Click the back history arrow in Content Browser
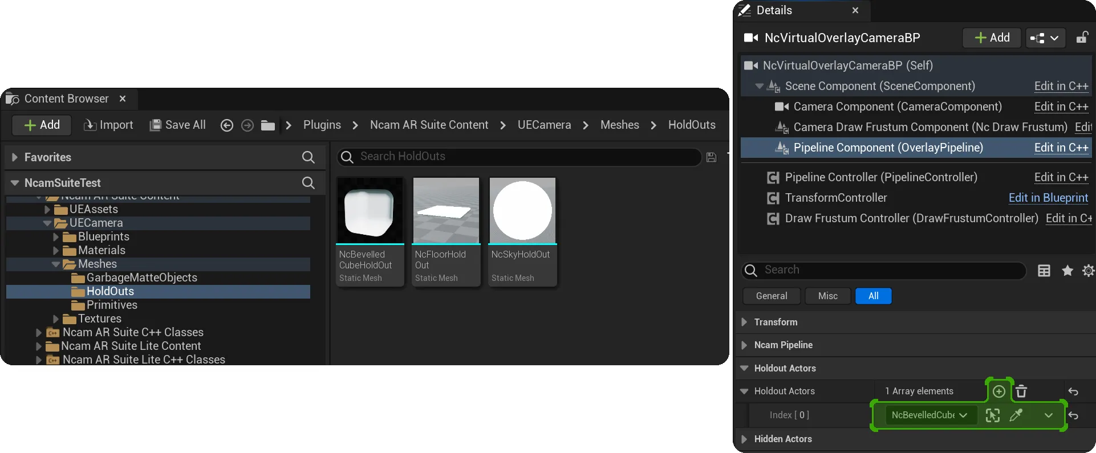This screenshot has width=1096, height=453. tap(227, 125)
